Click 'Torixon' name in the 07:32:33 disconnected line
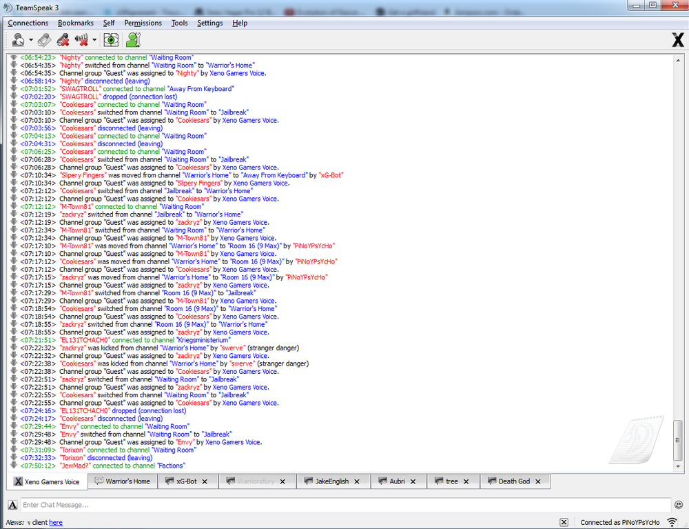 pos(72,458)
